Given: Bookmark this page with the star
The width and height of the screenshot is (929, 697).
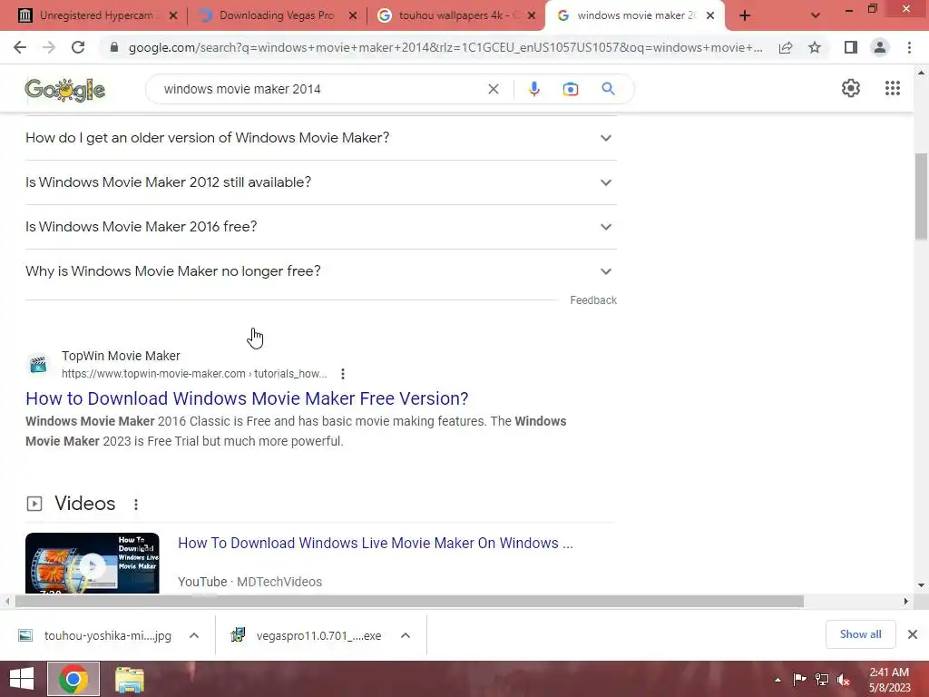Looking at the screenshot, I should pyautogui.click(x=815, y=47).
